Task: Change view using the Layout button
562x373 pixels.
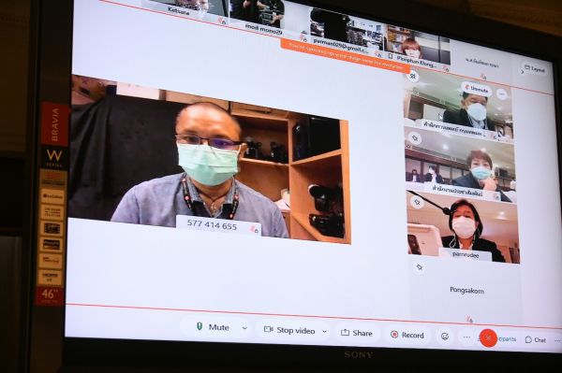Action: coord(535,69)
